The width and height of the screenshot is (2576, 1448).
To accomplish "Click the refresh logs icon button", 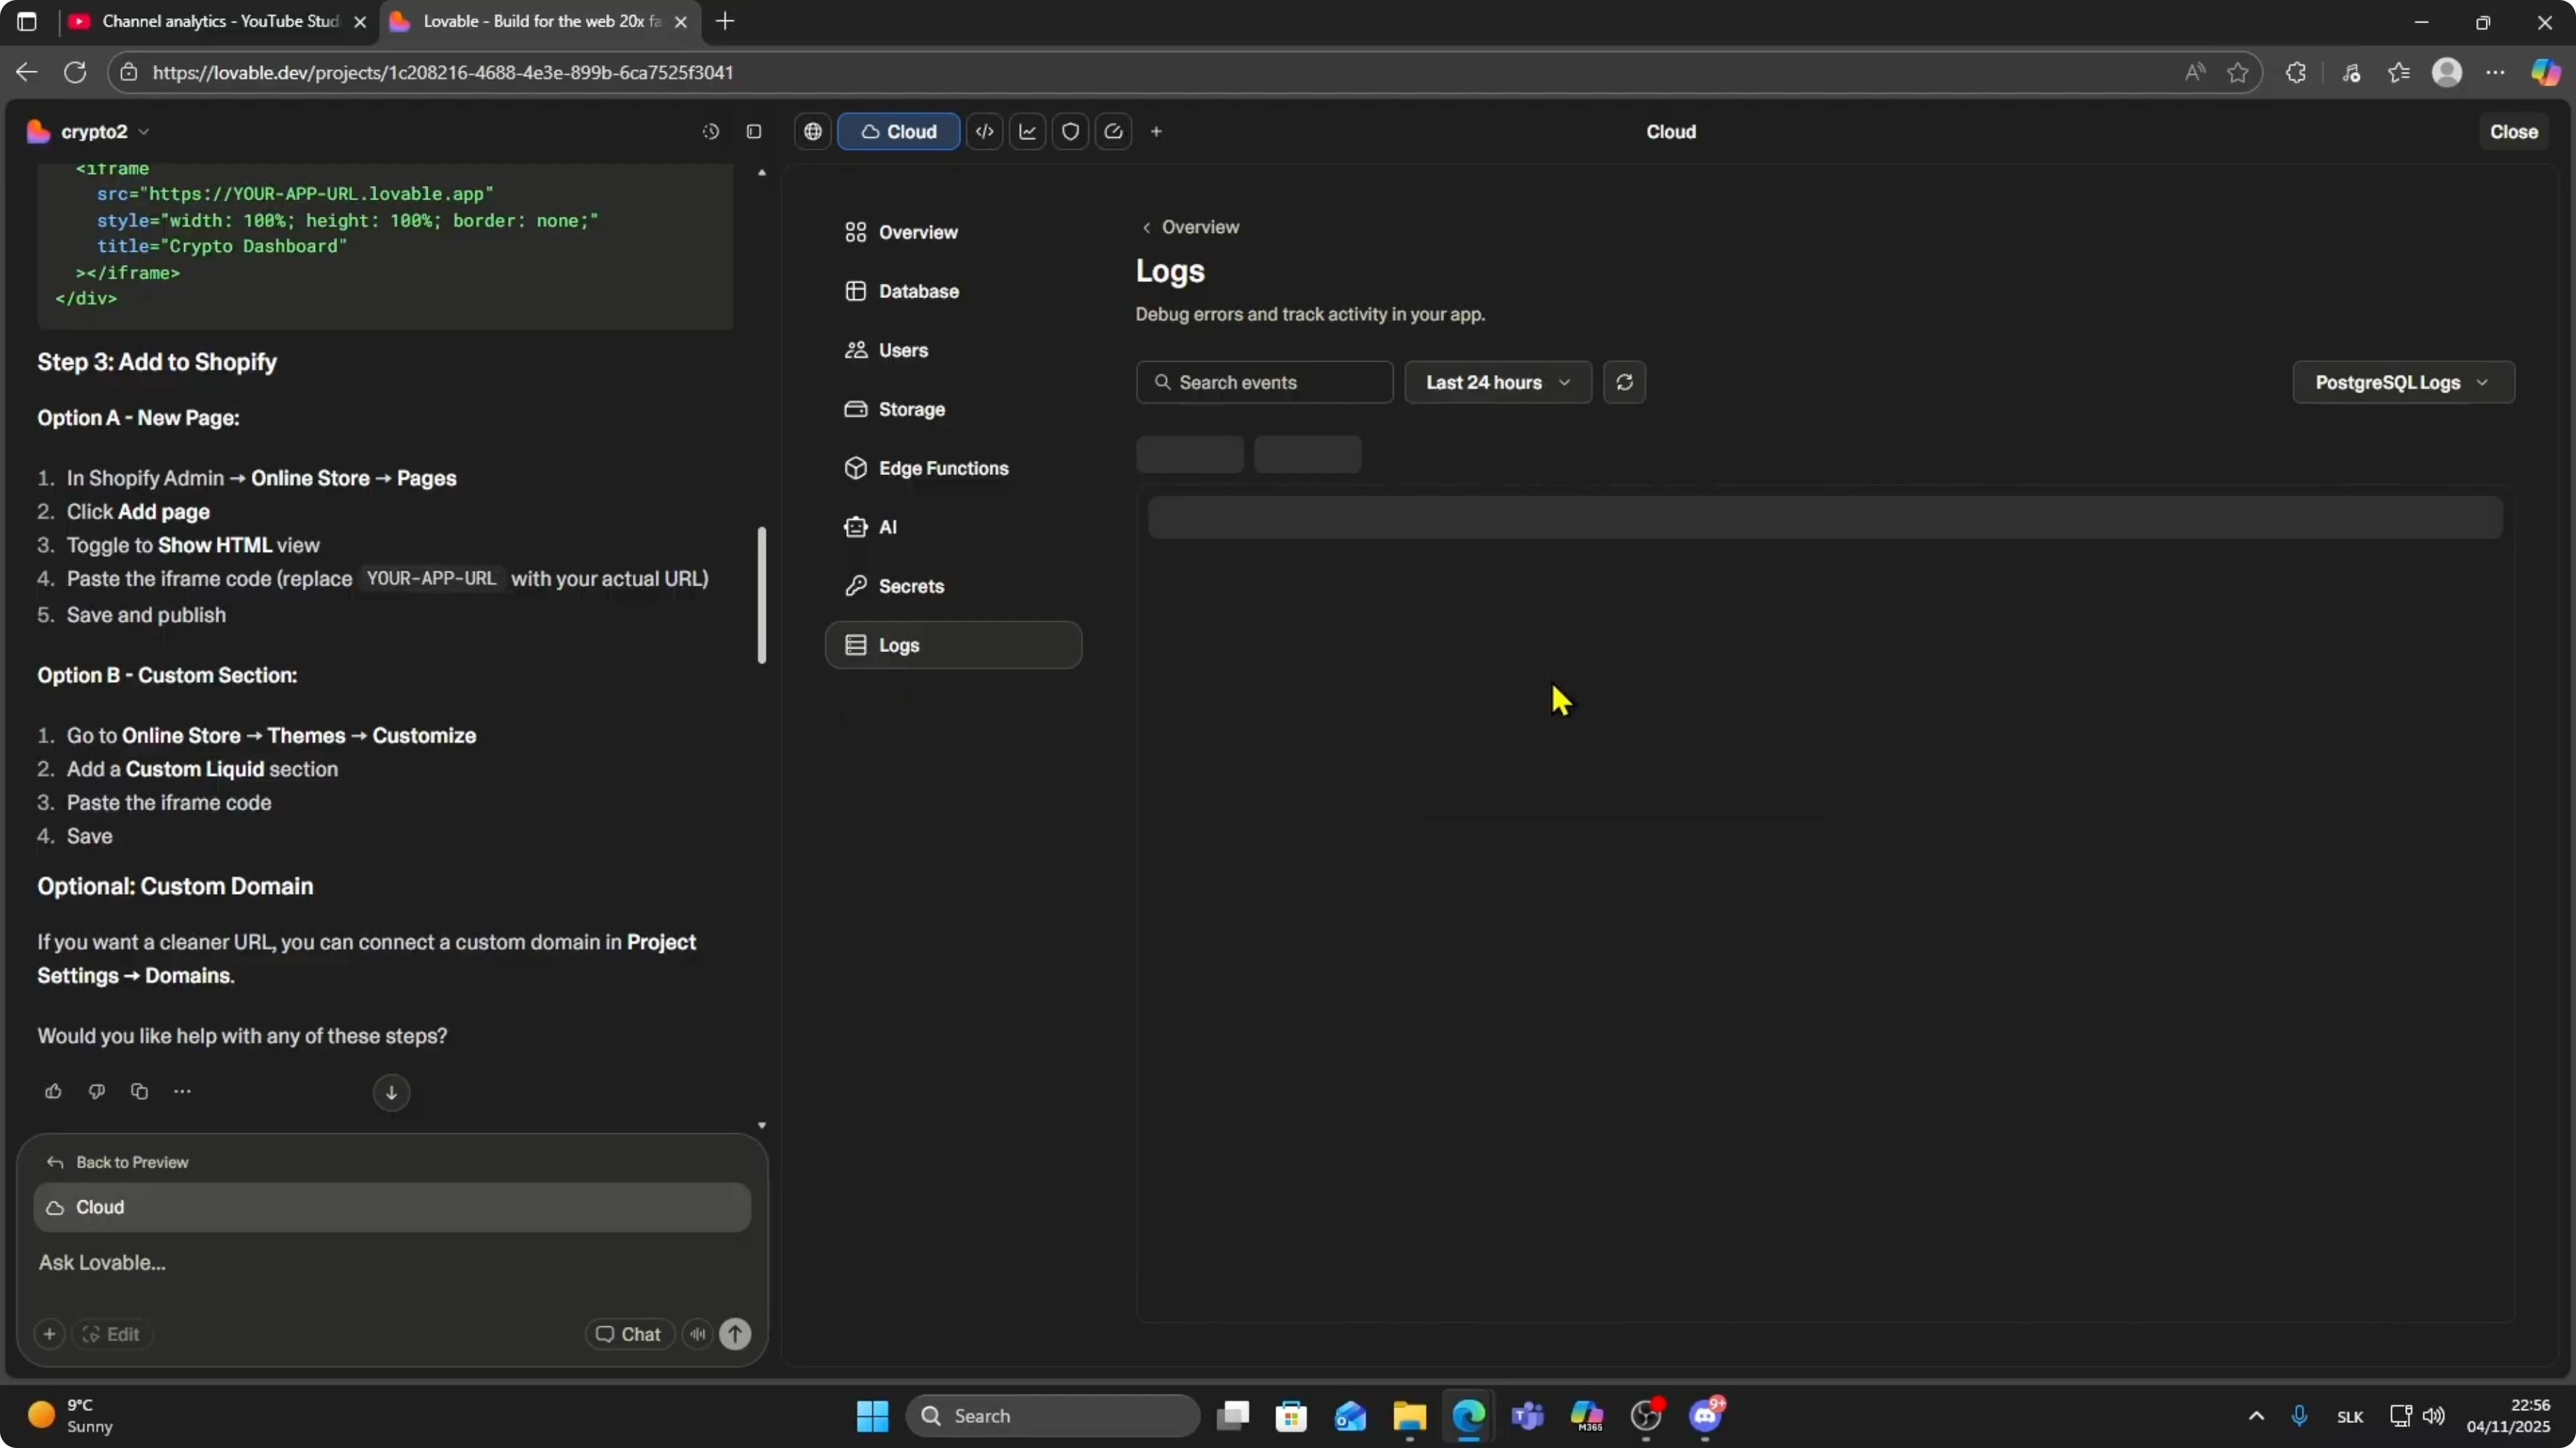I will tap(1624, 382).
